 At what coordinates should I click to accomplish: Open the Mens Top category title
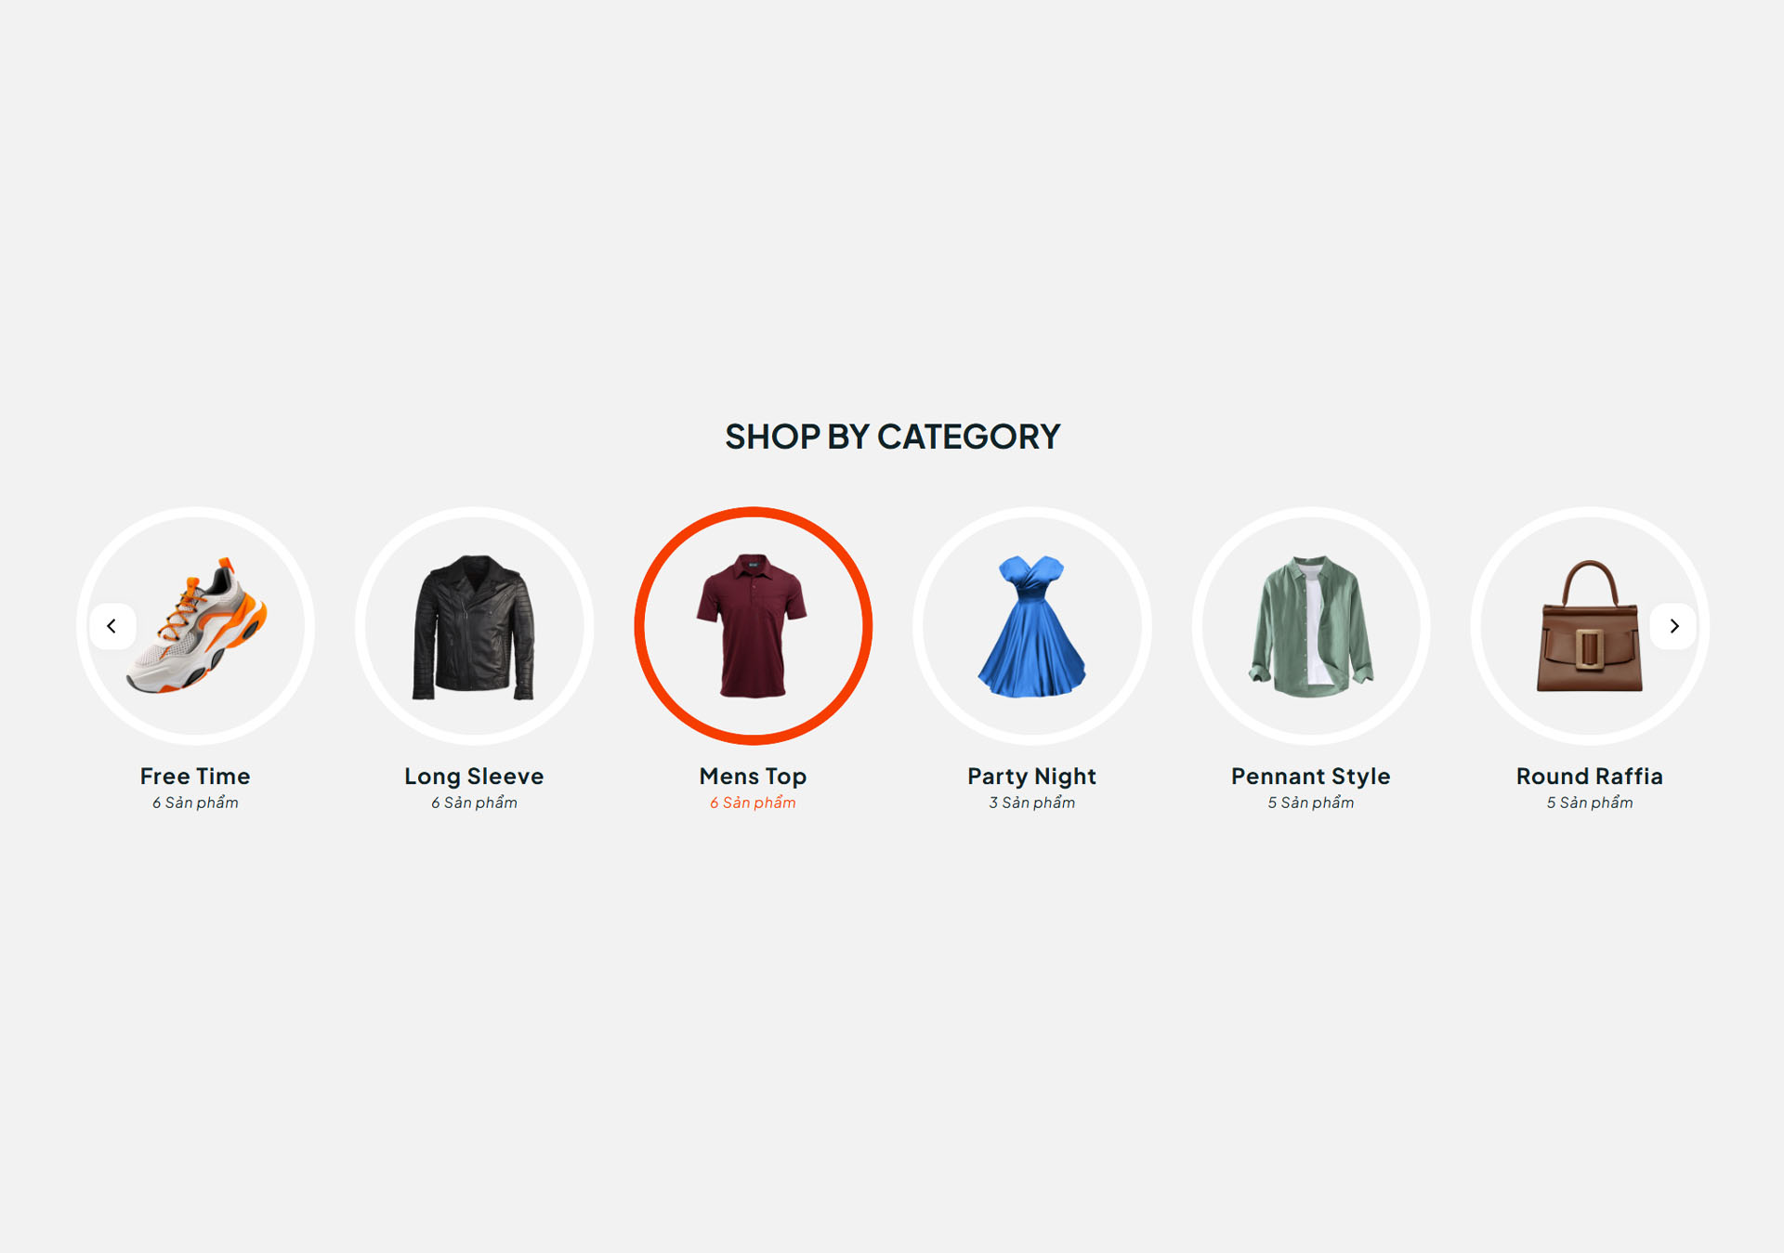pos(754,777)
